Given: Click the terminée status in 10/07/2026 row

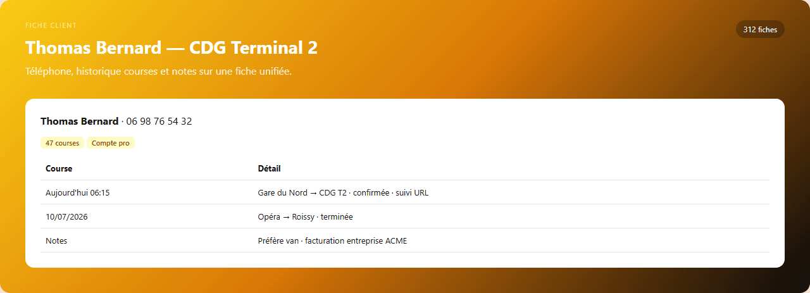Looking at the screenshot, I should [337, 217].
